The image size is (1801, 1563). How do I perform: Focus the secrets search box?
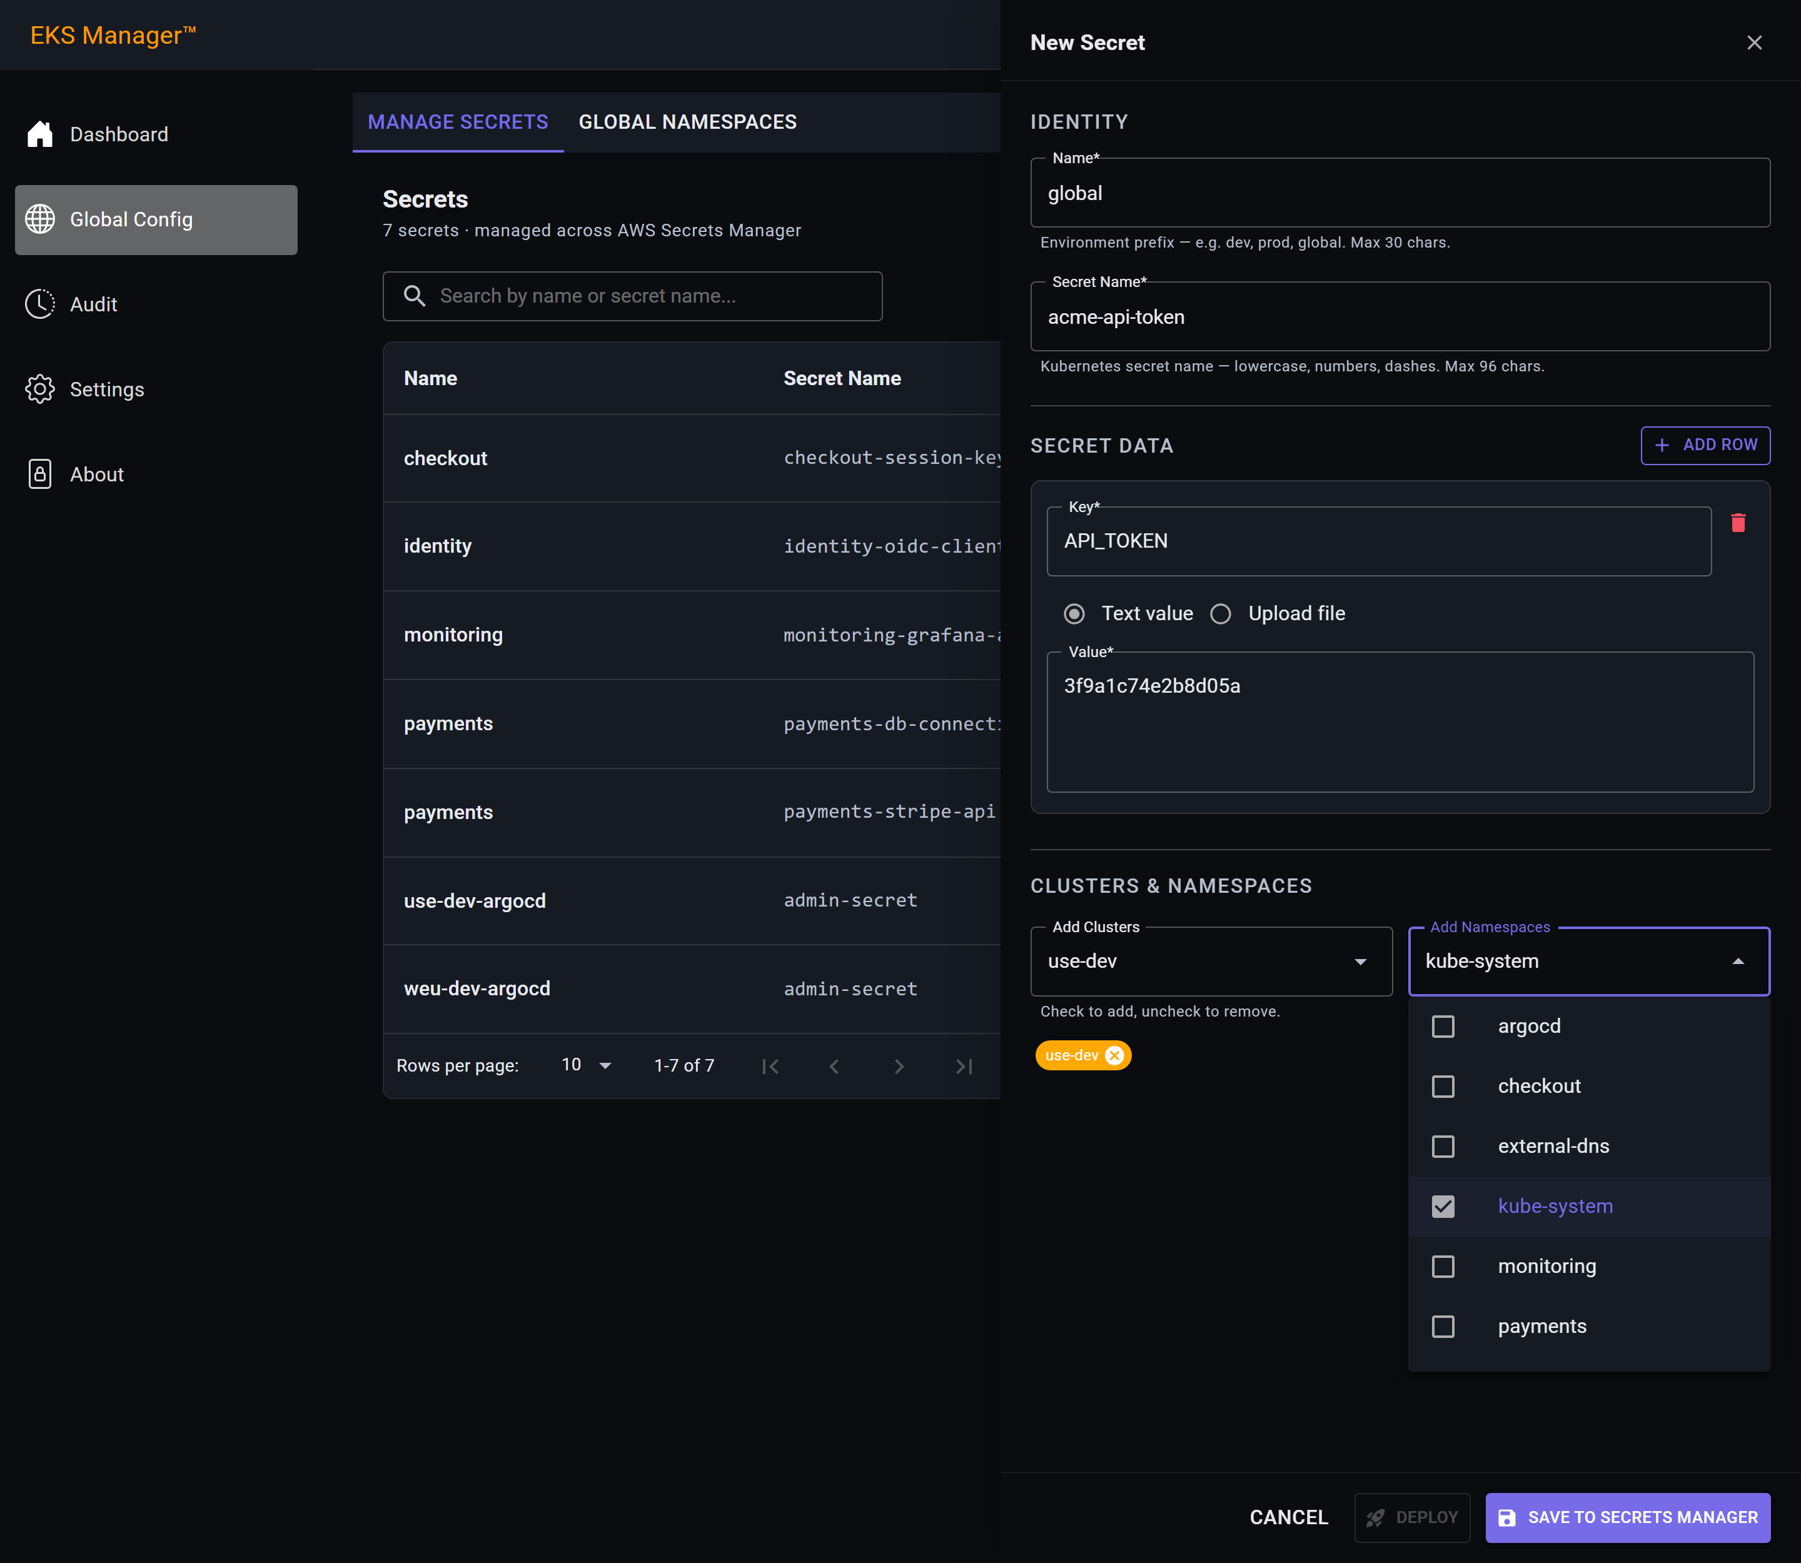click(x=633, y=296)
